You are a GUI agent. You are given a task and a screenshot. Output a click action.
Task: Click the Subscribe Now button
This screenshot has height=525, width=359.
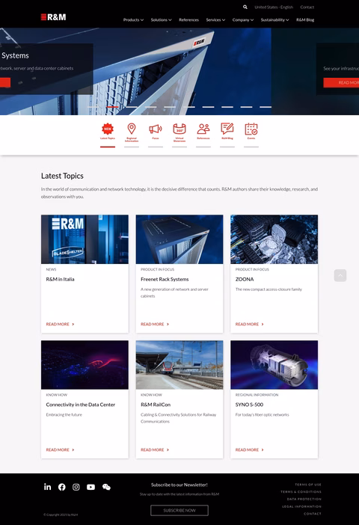click(x=179, y=510)
